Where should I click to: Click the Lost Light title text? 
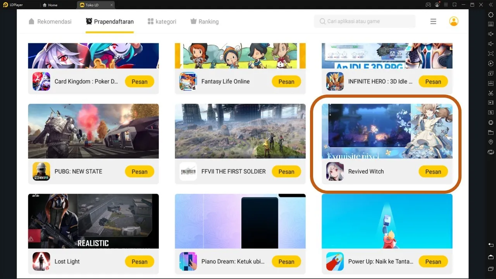(67, 261)
